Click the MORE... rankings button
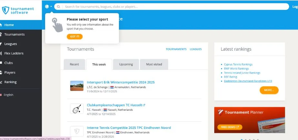Viewport: 298px width, 140px height. (x=269, y=90)
